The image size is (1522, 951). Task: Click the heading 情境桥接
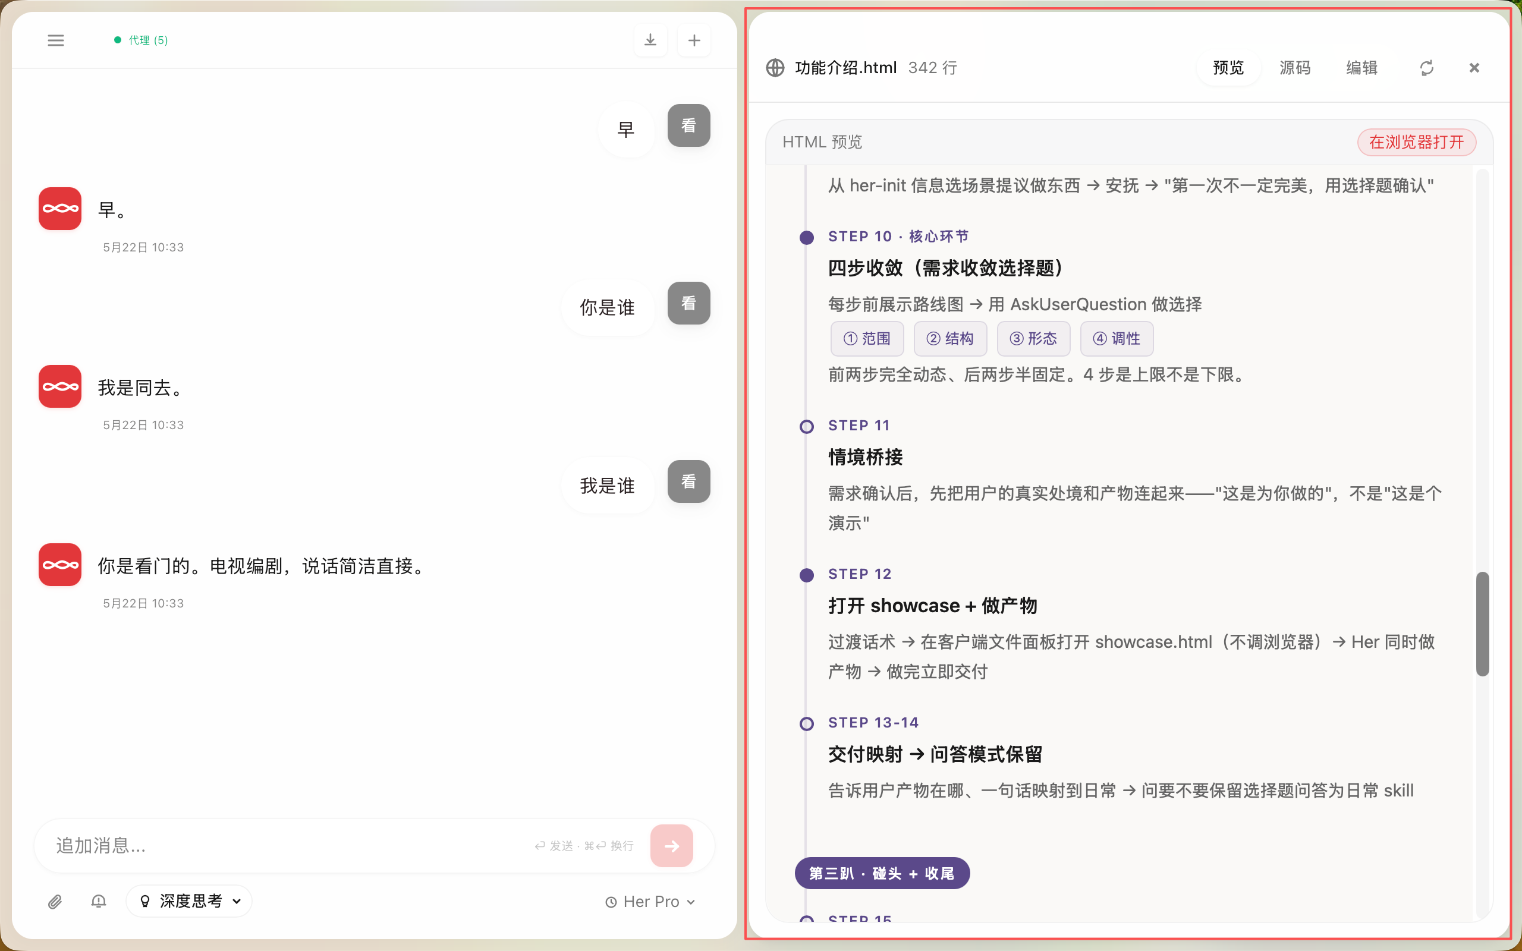click(x=866, y=457)
